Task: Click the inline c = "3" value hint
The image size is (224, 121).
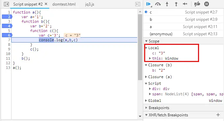Action: click(72, 35)
